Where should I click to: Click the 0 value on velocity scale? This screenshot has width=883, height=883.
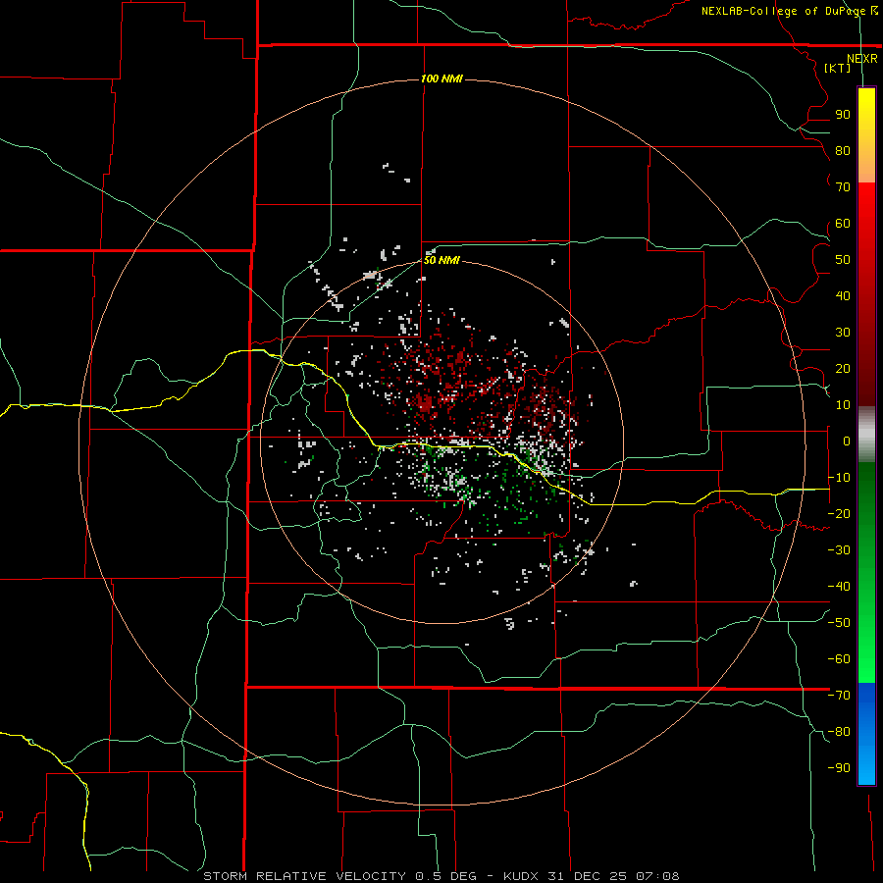pos(847,441)
